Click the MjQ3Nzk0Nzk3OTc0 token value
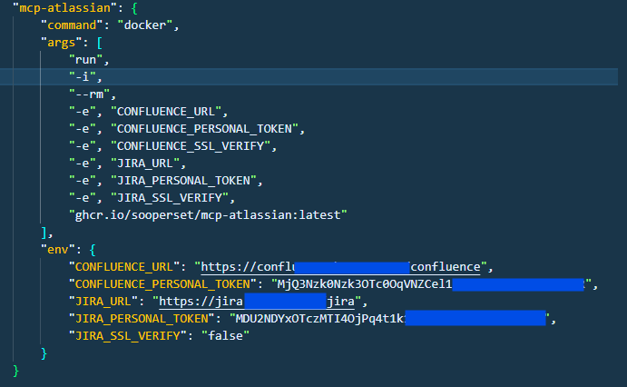This screenshot has width=627, height=387. (x=431, y=283)
